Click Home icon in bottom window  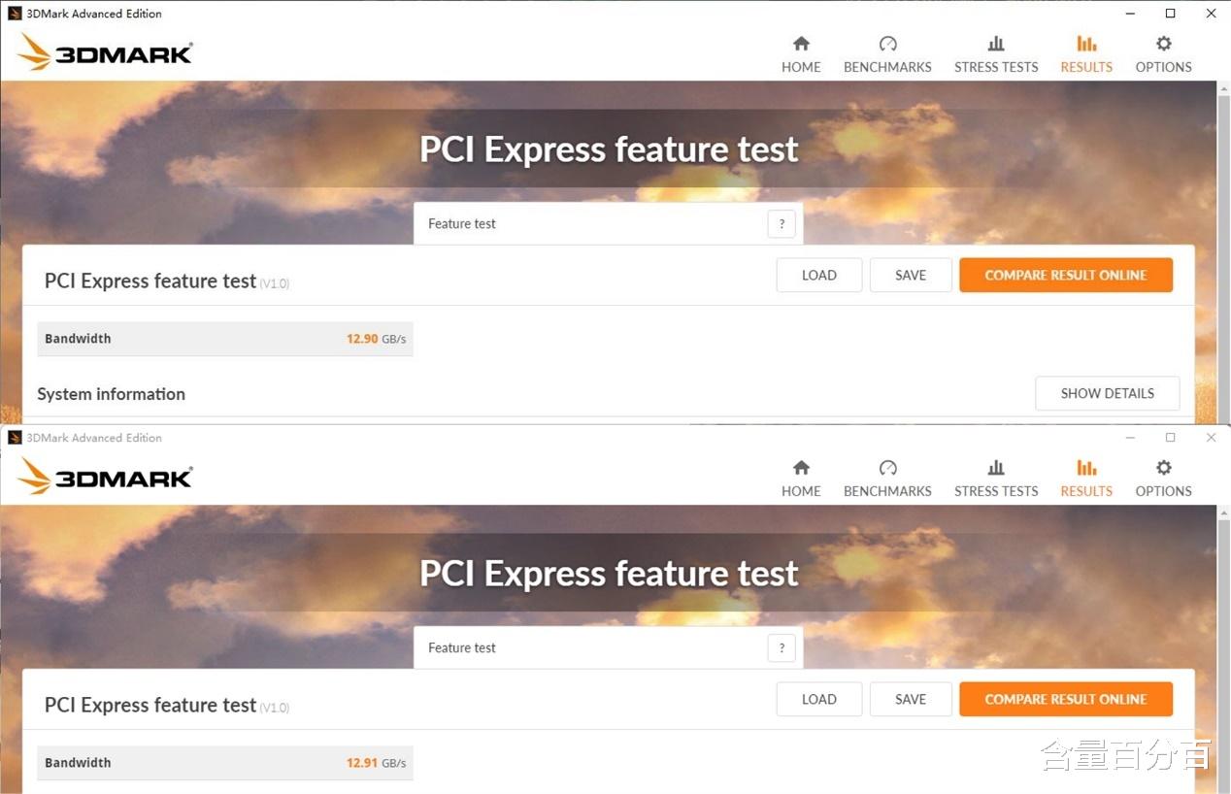click(x=801, y=469)
